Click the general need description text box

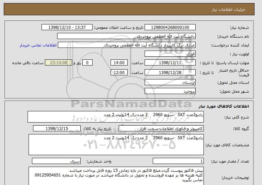116,117
